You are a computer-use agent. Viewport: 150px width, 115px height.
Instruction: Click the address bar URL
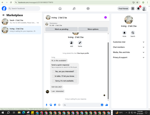coord(36,2)
